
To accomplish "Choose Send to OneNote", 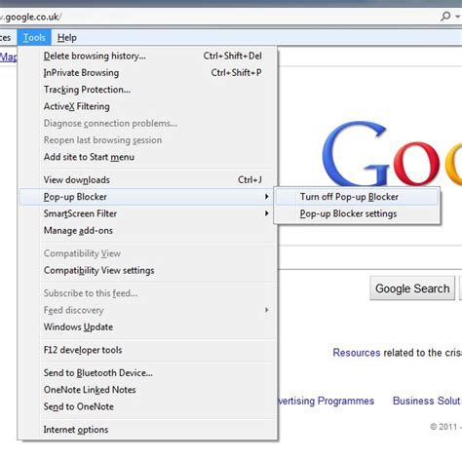I will point(148,406).
